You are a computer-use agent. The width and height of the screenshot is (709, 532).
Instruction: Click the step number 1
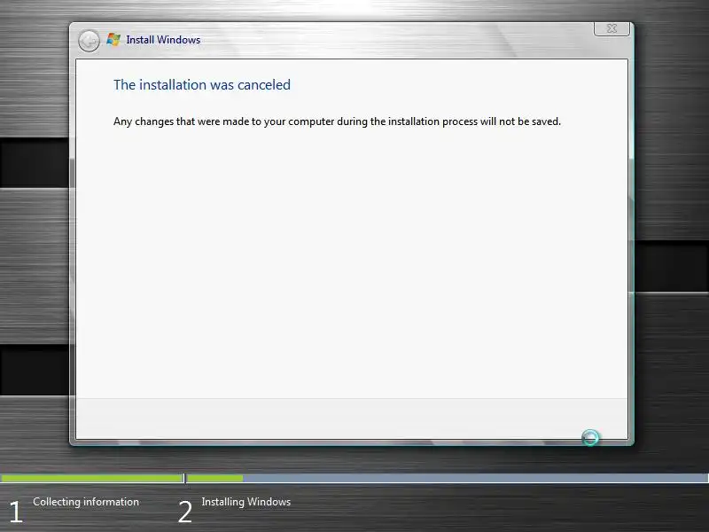tap(16, 512)
